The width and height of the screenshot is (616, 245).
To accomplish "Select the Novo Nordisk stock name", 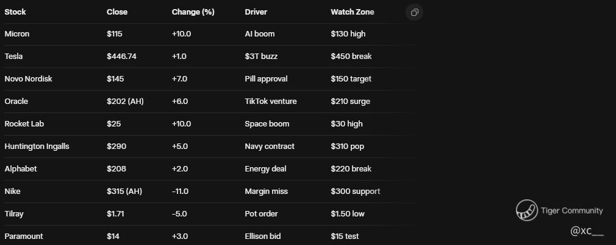I will 24,79.
